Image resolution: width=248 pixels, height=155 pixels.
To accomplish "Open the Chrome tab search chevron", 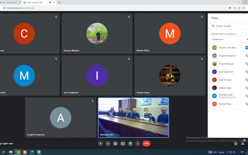I will coord(238,2).
